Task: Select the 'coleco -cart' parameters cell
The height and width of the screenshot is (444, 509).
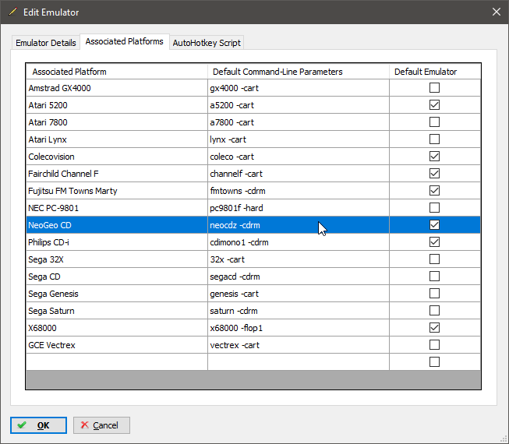Action: coord(299,157)
